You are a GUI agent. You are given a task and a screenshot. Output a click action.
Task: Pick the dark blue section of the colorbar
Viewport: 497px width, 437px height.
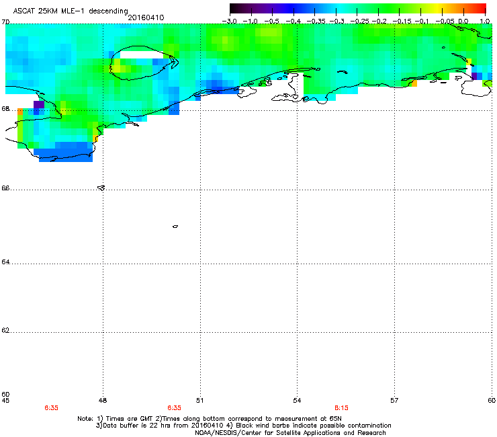[291, 9]
